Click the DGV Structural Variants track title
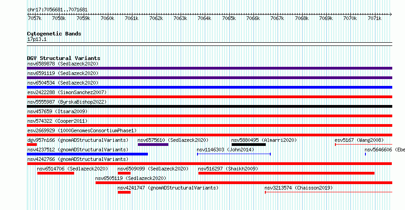This screenshot has width=405, height=210. pyautogui.click(x=64, y=58)
